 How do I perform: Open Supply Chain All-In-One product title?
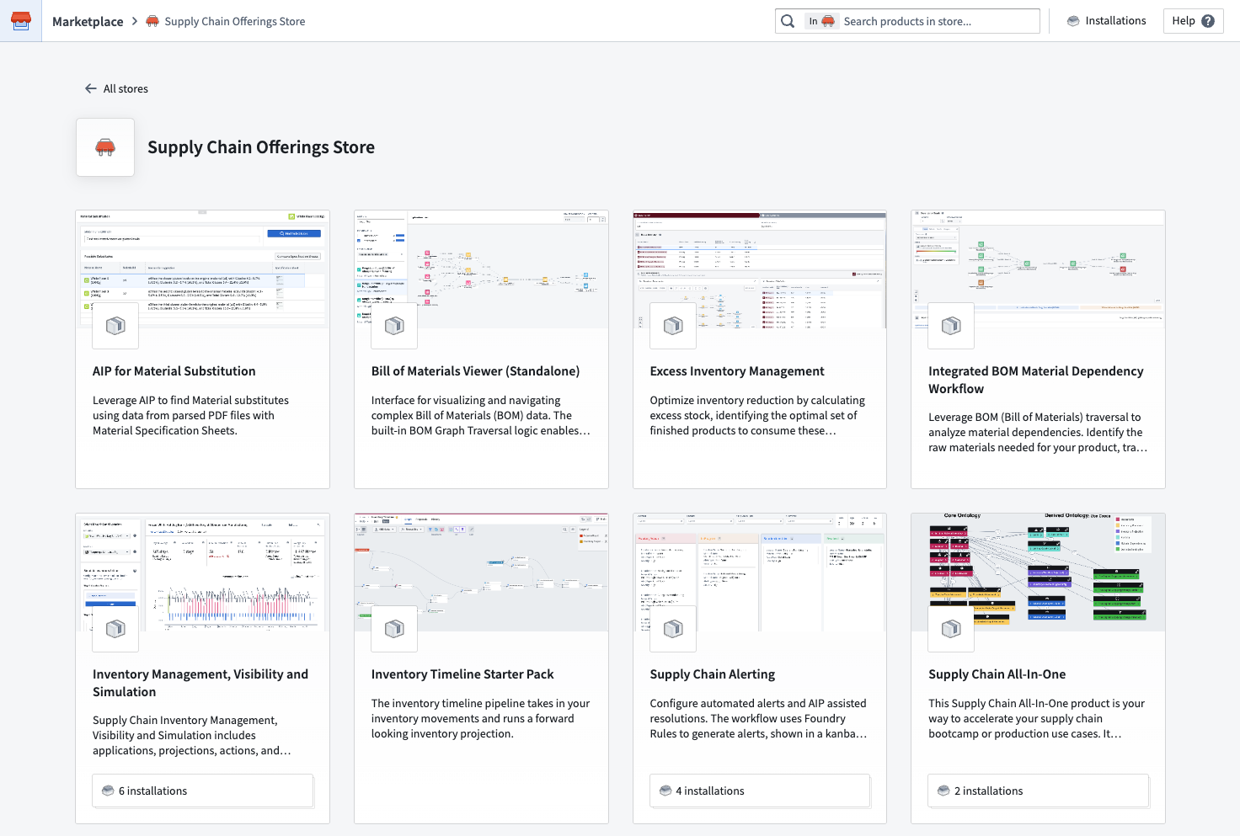997,674
